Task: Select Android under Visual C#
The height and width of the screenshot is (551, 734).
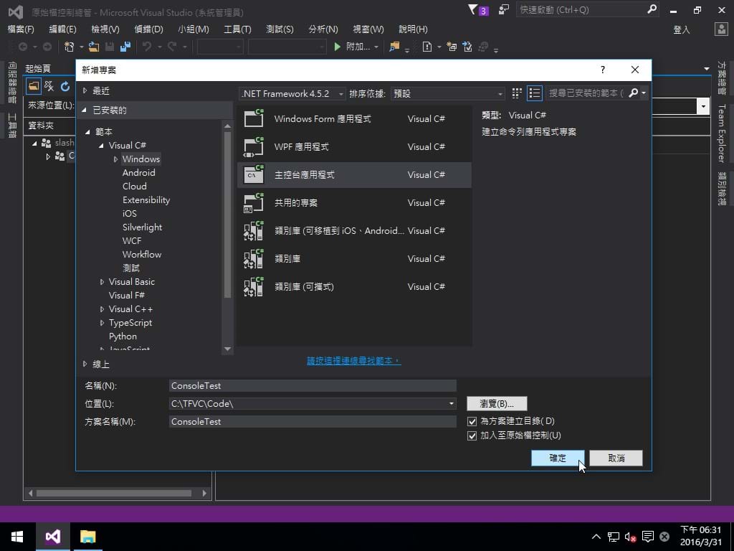Action: point(138,172)
